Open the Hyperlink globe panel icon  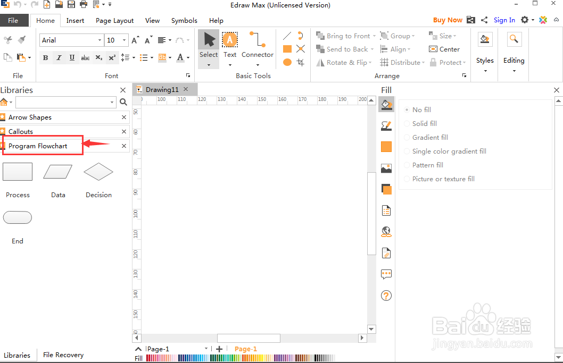pos(386,232)
